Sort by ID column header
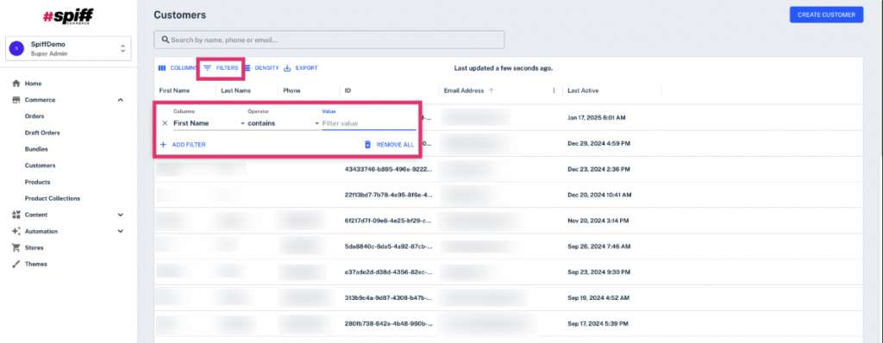Screen dimensions: 883x343 pyautogui.click(x=348, y=90)
